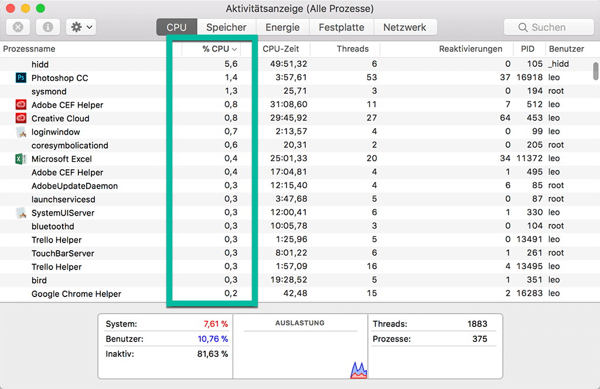Click the quit process X toolbar button
600x389 pixels.
pos(18,27)
